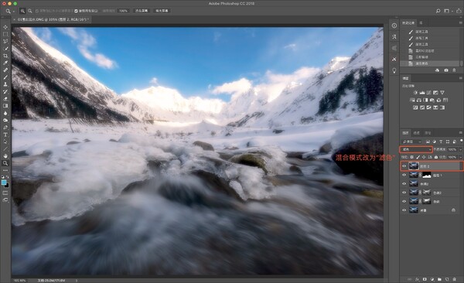Select the Rectangular Marquee tool
This screenshot has height=283, width=464.
5,34
